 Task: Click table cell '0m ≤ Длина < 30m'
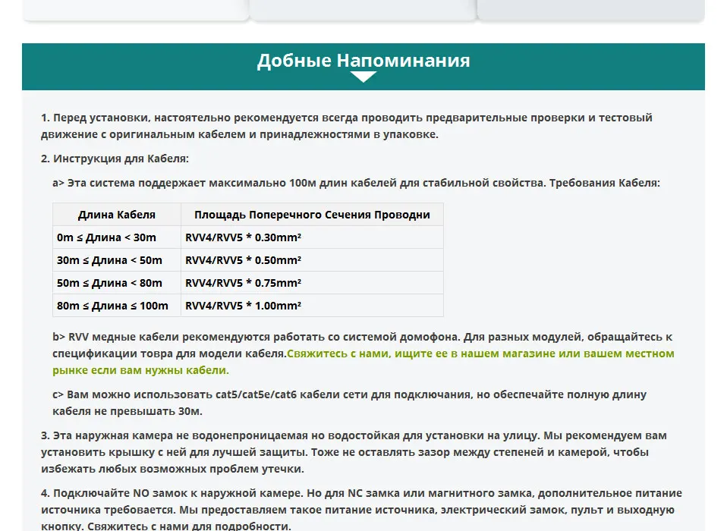(117, 237)
